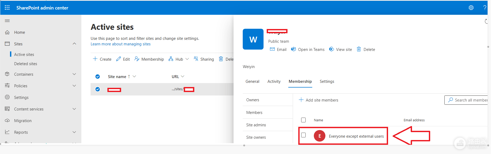Click the Content services icon

click(x=7, y=109)
